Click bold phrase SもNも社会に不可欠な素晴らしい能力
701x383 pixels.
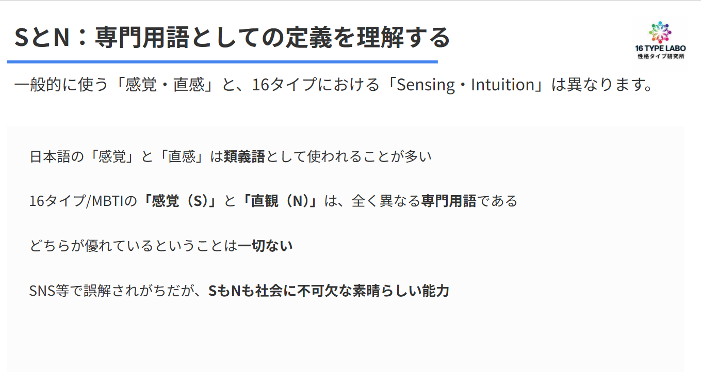[329, 291]
